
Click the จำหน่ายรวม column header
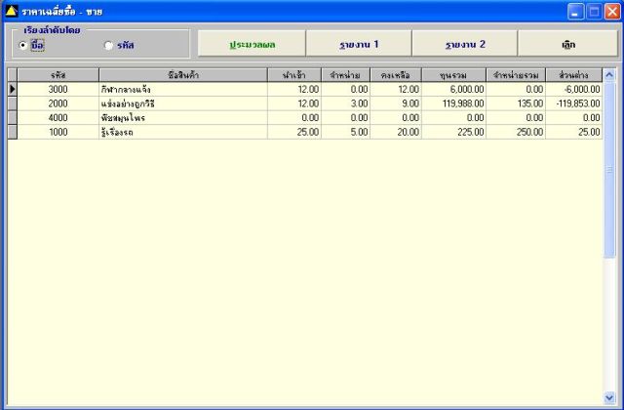tap(516, 75)
